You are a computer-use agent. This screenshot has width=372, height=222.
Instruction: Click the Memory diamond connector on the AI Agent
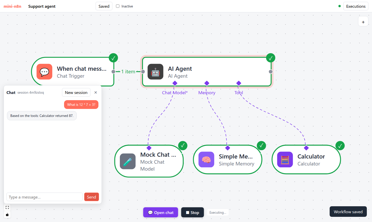click(207, 83)
